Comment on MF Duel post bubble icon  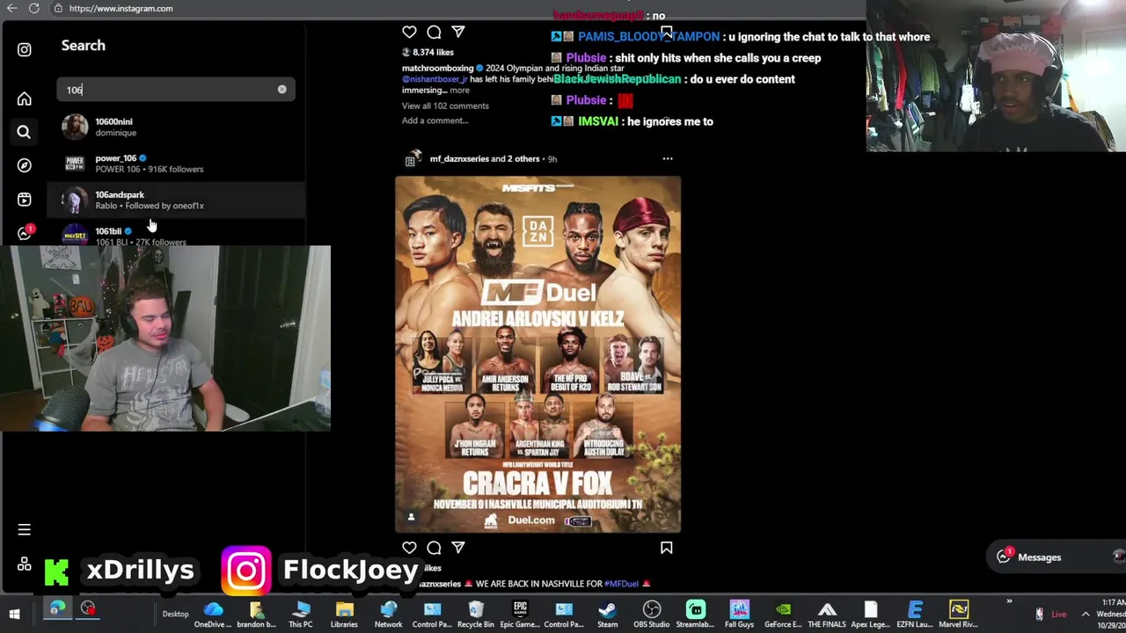point(434,548)
